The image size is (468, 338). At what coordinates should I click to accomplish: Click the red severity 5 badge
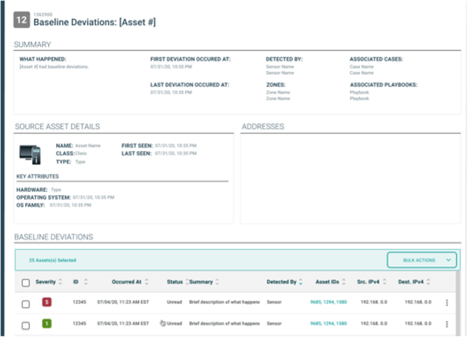[47, 302]
